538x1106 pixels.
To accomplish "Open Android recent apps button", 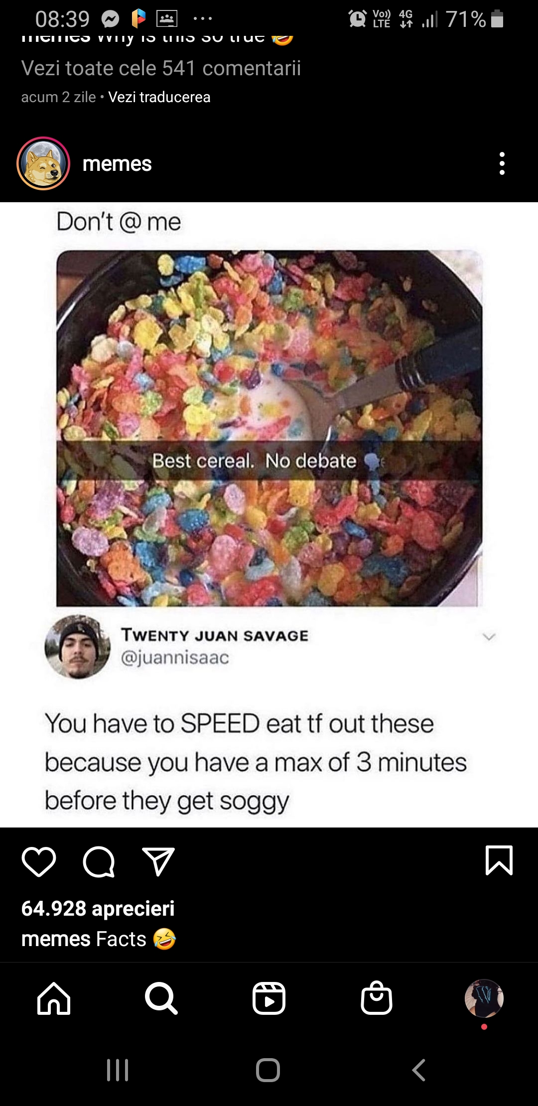I will (x=118, y=1070).
